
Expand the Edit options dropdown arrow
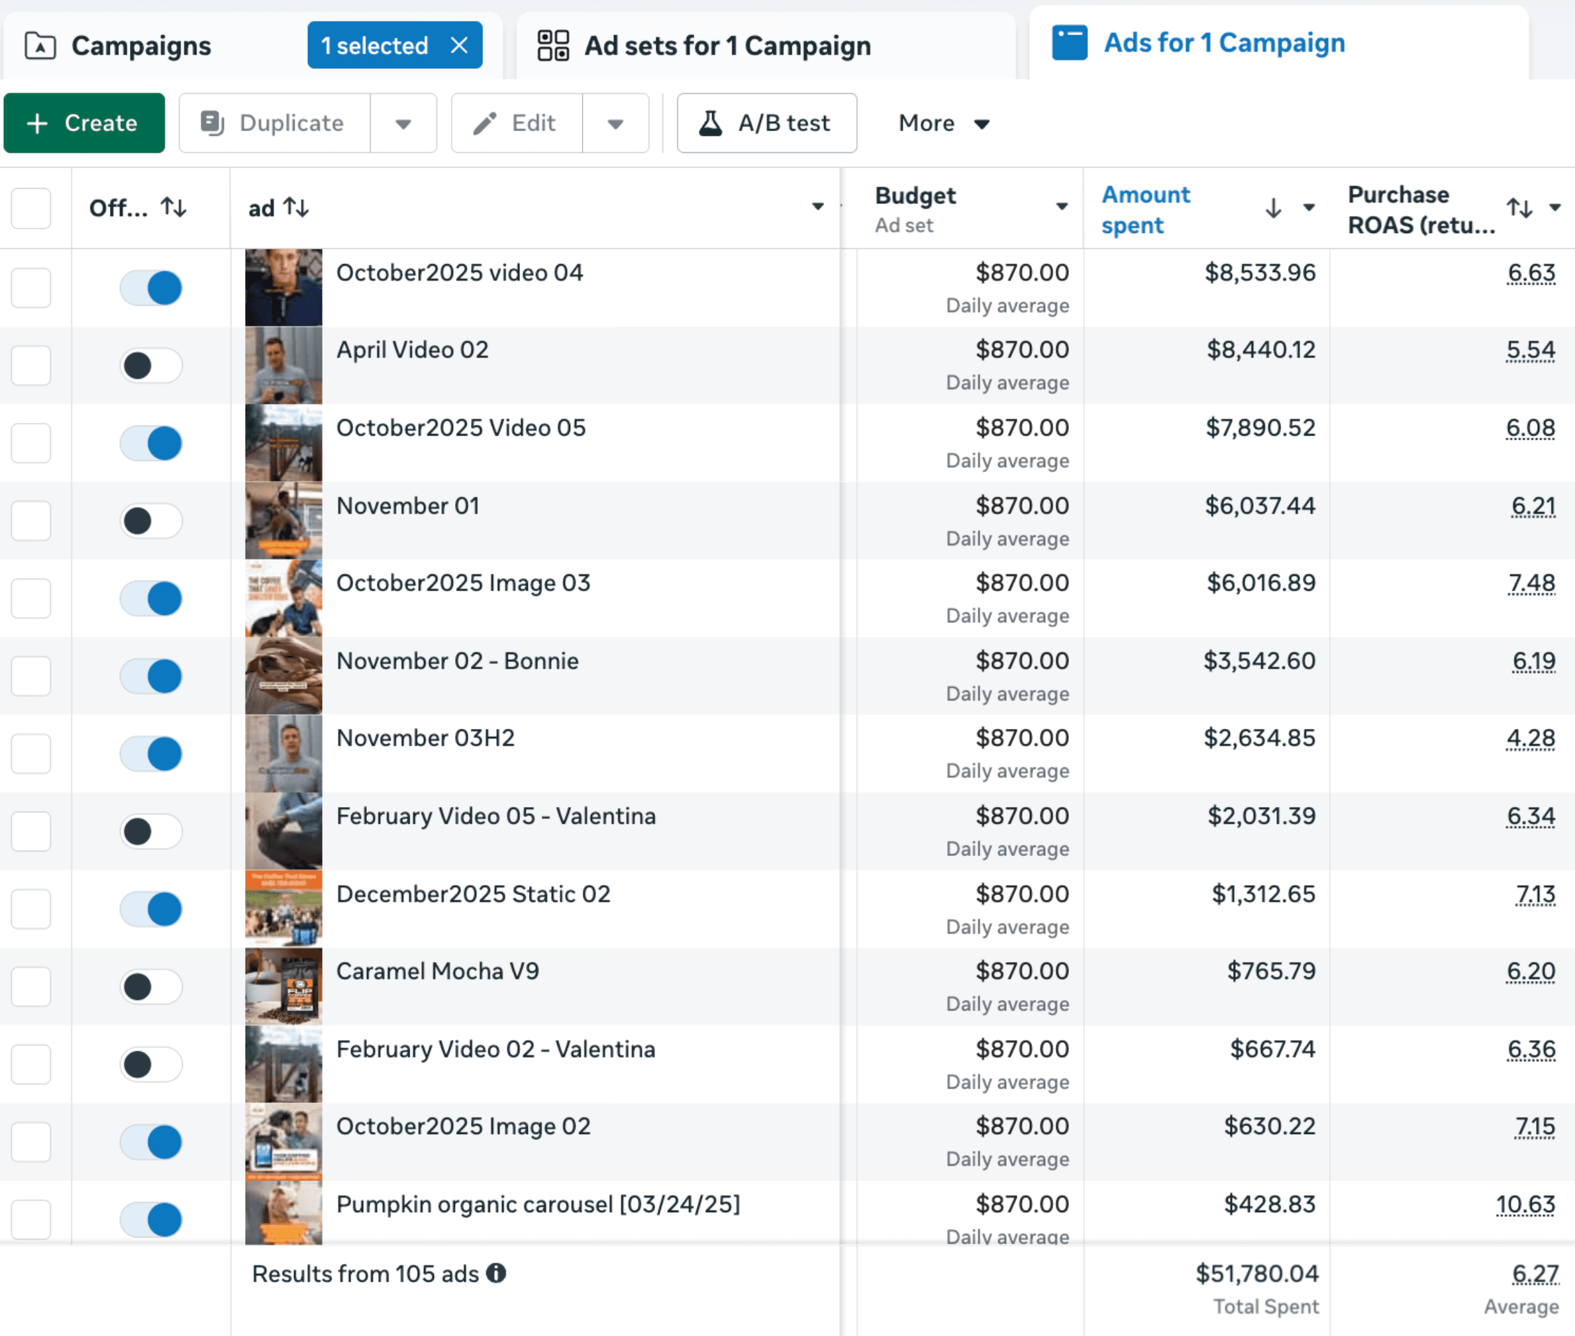pyautogui.click(x=615, y=123)
